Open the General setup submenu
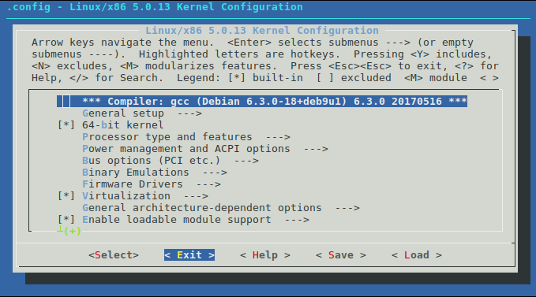 click(142, 113)
